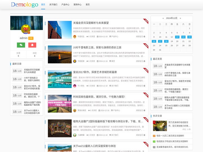Click 阅读全文 arrow for 川村千里 article
Image resolution: width=203 pixels, height=152 pixels.
click(140, 61)
